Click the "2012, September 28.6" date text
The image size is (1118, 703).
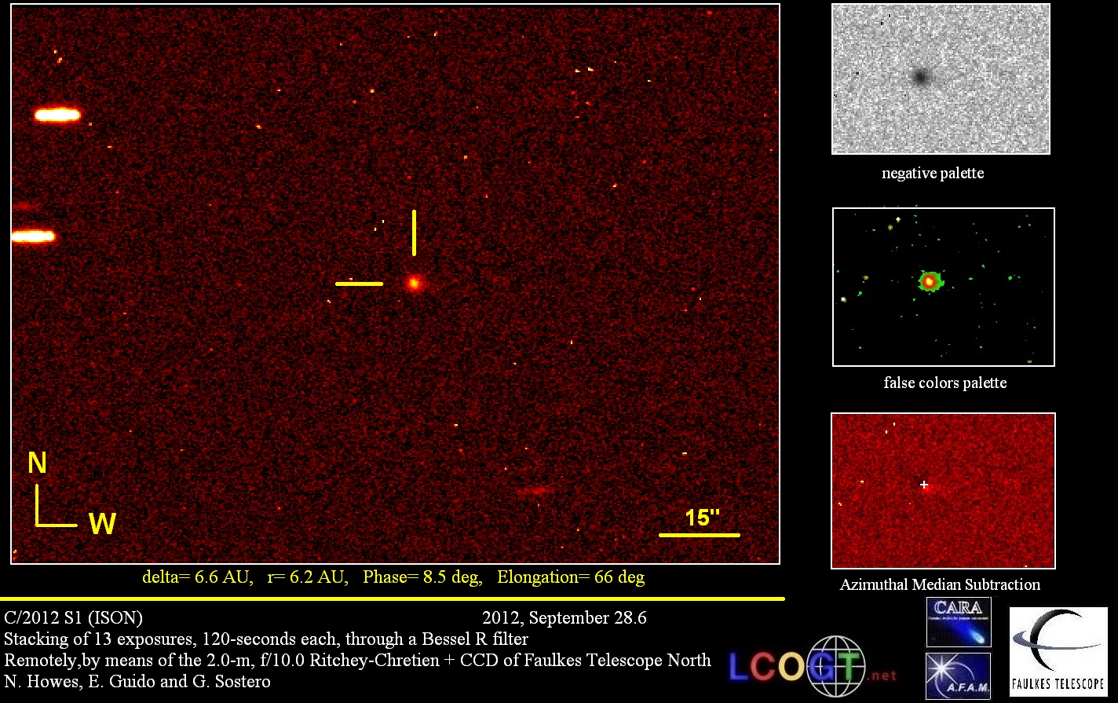click(564, 617)
